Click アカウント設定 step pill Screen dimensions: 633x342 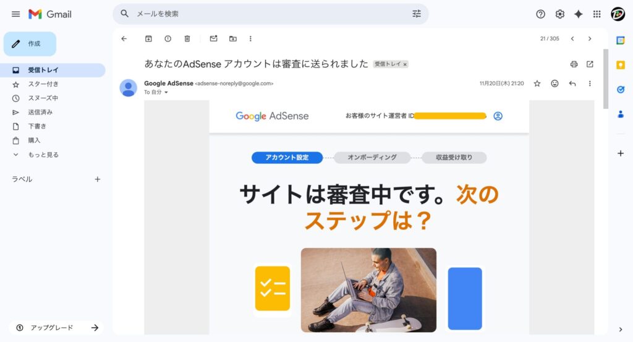pos(287,158)
